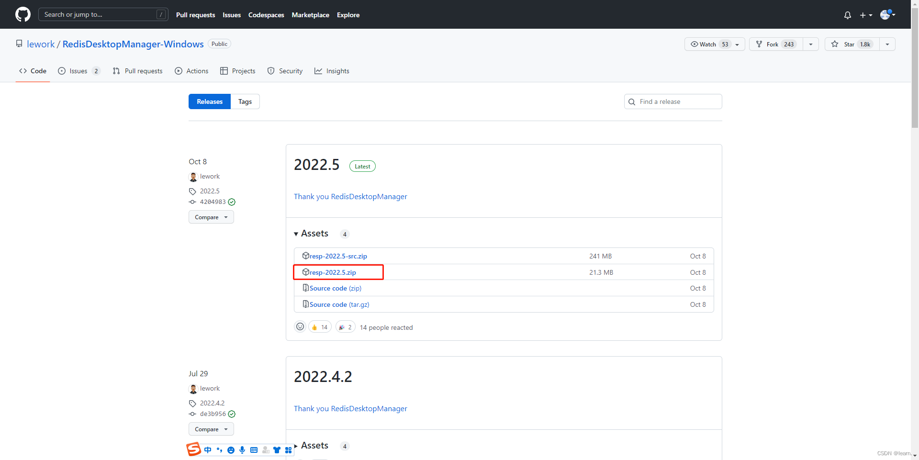919x460 pixels.
Task: Switch to the Tags tab
Action: tap(245, 101)
